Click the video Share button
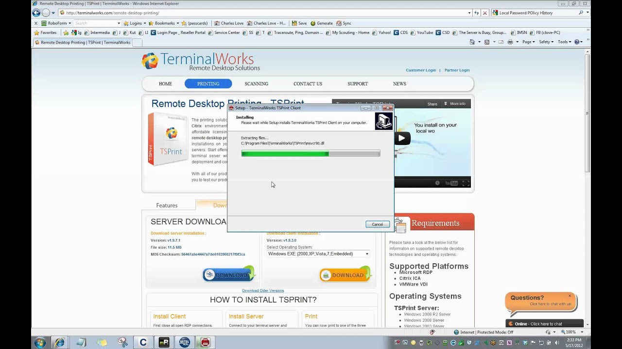This screenshot has width=622, height=349. (432, 104)
